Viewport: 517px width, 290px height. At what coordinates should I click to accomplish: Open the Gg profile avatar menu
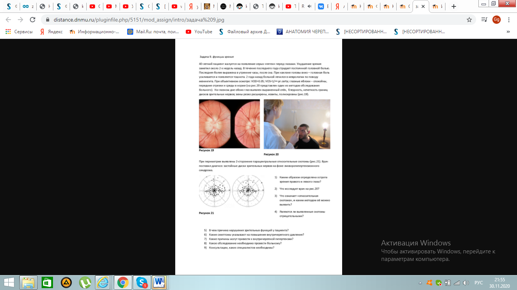[x=497, y=20]
